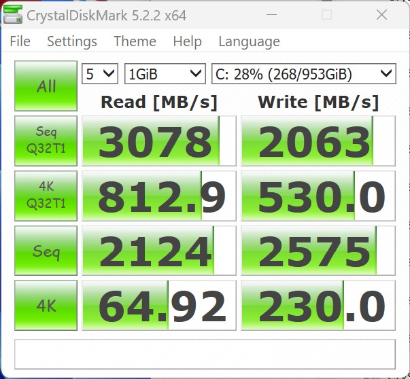410x379 pixels.
Task: Open the Theme menu
Action: pyautogui.click(x=135, y=41)
